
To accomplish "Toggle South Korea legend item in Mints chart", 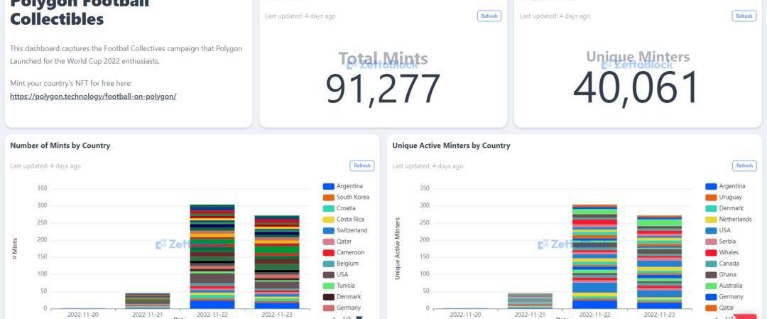I will coord(352,198).
